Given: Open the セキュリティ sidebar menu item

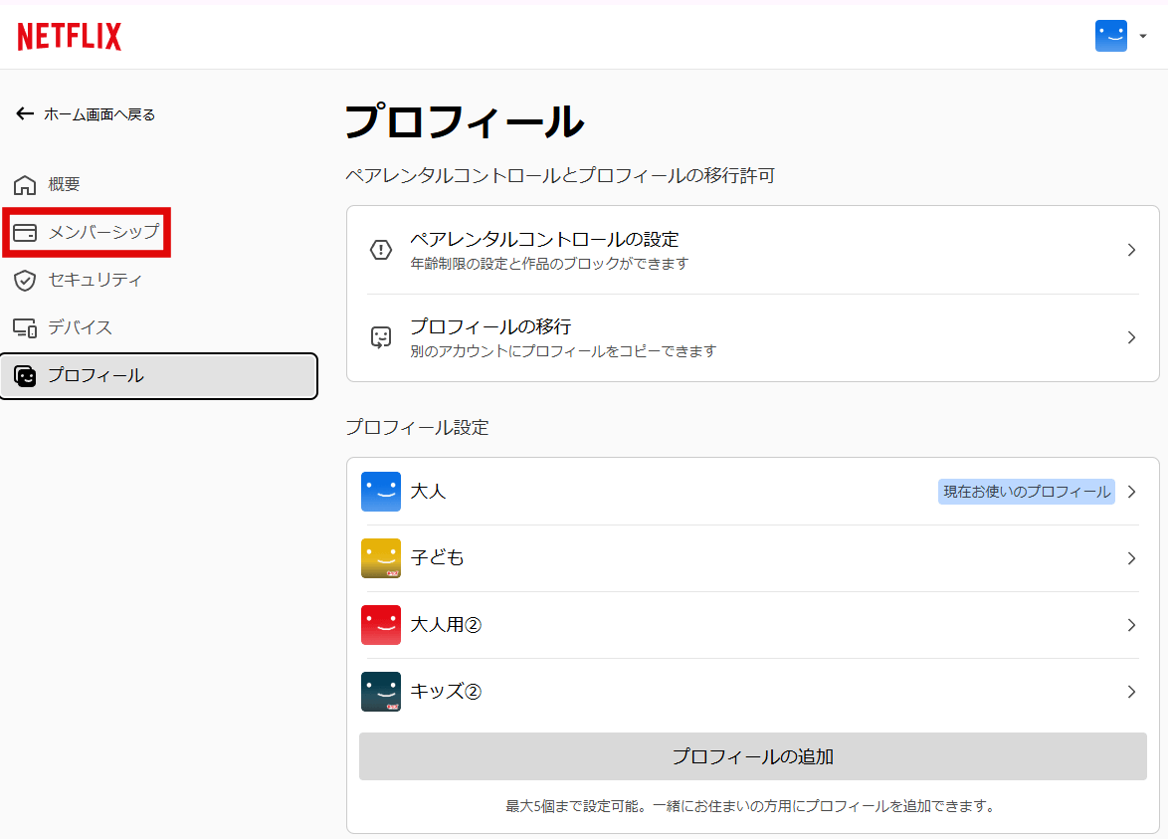Looking at the screenshot, I should (95, 281).
